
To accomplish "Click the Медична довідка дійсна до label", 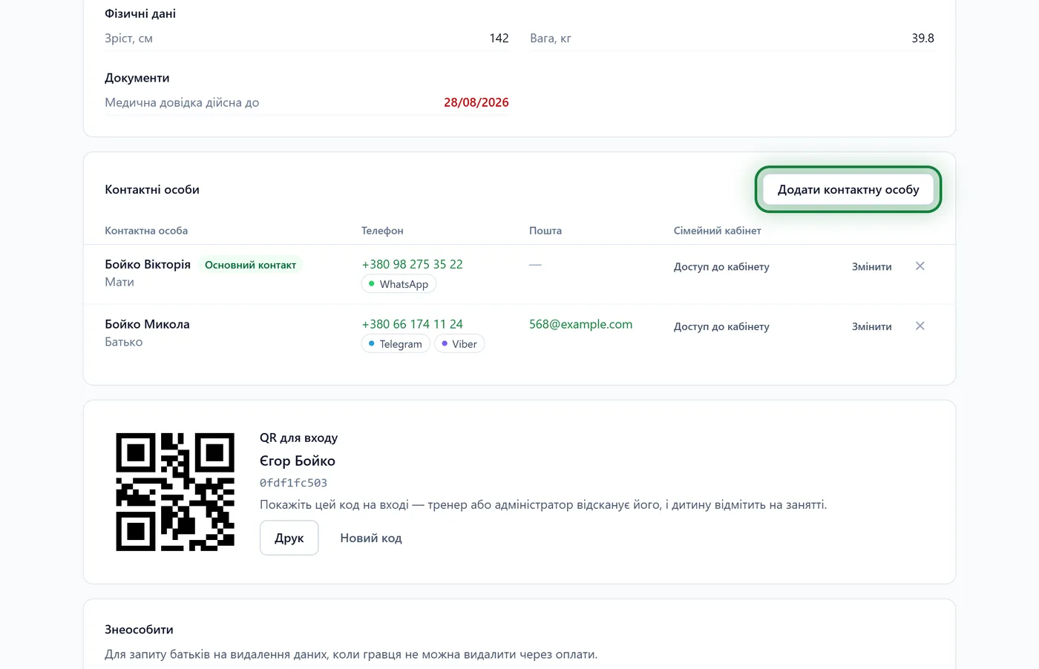I will pos(182,102).
